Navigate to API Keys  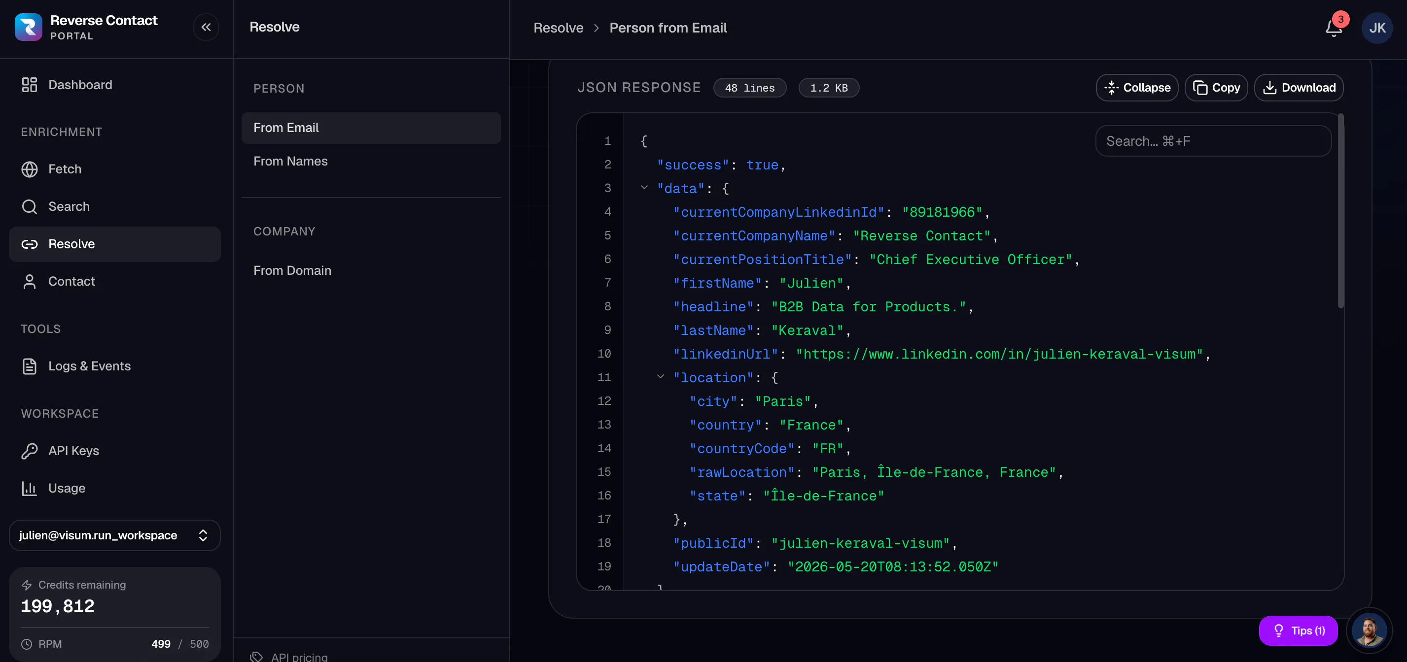coord(115,451)
